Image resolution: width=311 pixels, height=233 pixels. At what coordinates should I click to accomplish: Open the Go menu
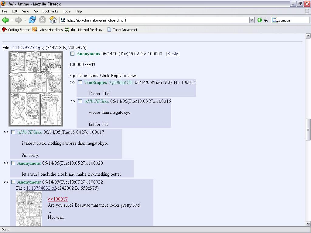coord(36,11)
